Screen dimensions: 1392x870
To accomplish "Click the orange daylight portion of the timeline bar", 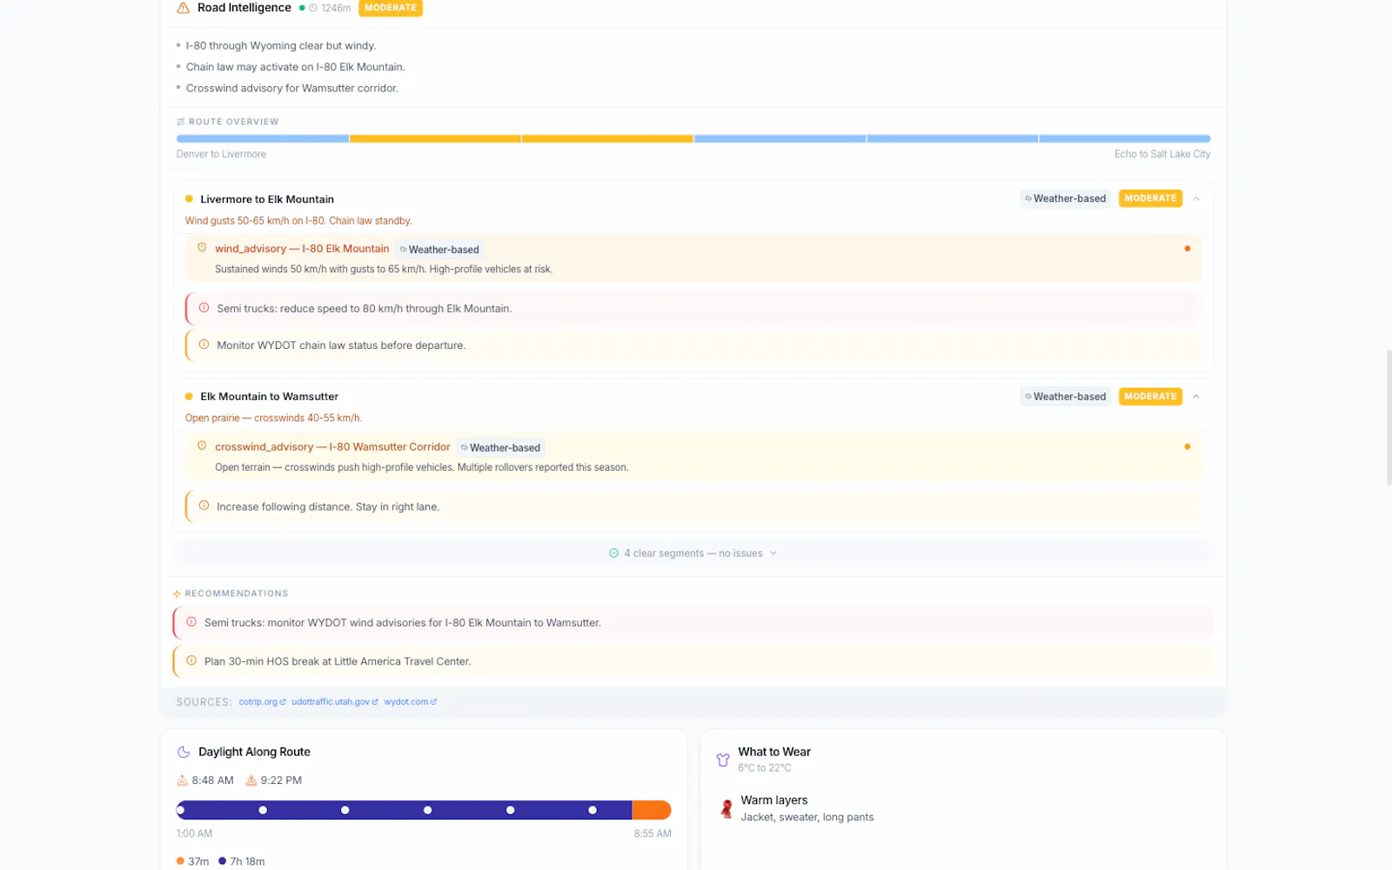I will (652, 810).
